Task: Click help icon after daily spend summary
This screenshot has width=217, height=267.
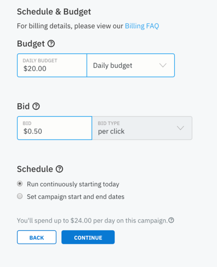Action: [171, 220]
